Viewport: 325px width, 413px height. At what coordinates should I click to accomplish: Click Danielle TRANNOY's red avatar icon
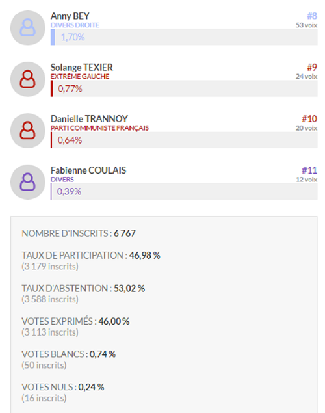pyautogui.click(x=28, y=131)
